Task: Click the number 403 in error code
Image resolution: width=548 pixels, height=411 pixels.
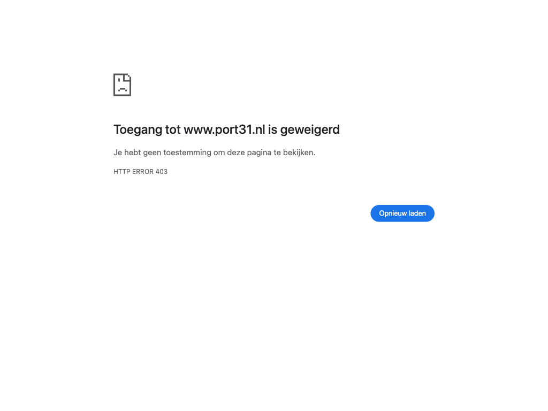Action: click(162, 172)
